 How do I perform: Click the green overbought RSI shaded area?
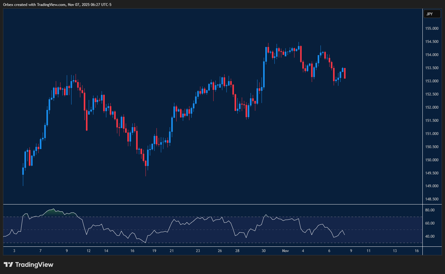point(52,213)
